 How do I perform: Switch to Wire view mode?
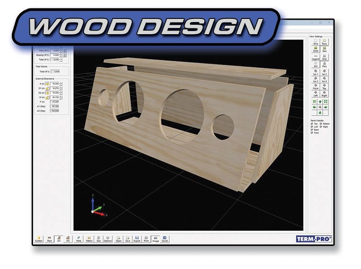(315, 42)
